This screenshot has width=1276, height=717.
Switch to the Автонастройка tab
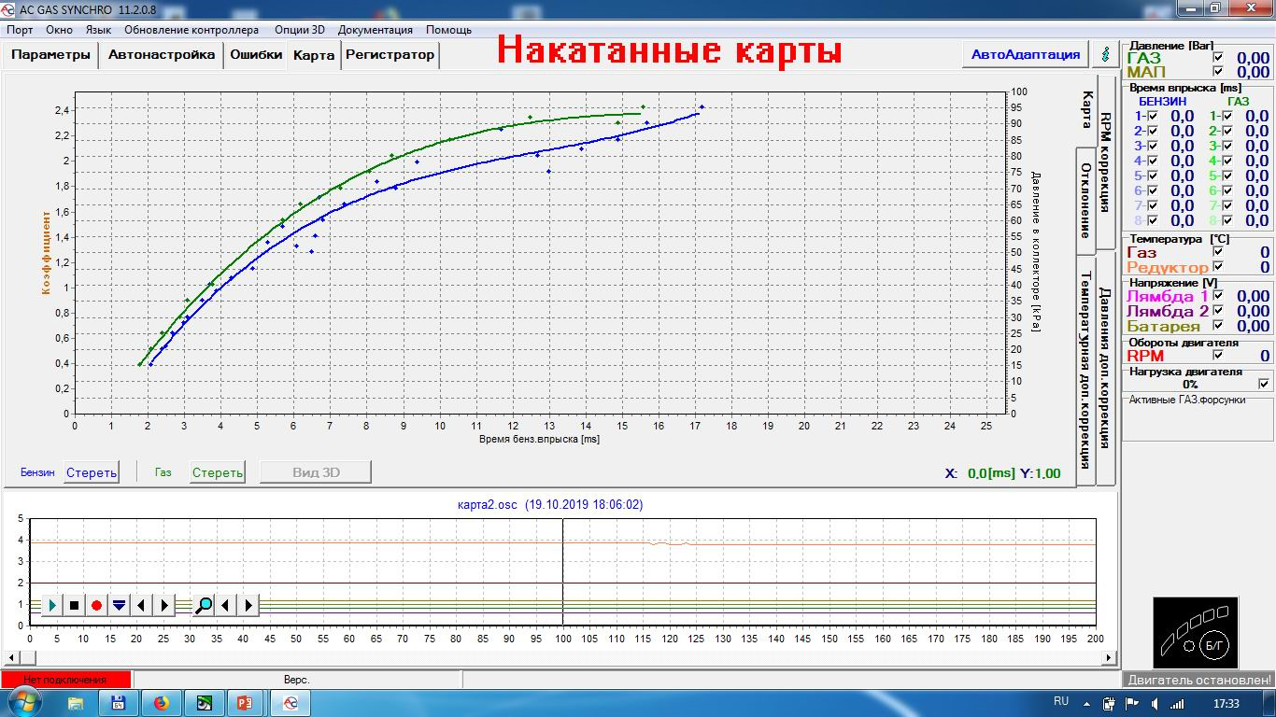(x=162, y=54)
